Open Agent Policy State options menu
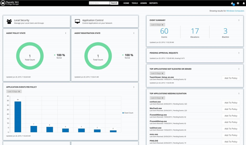The image size is (246, 145). click(x=66, y=33)
